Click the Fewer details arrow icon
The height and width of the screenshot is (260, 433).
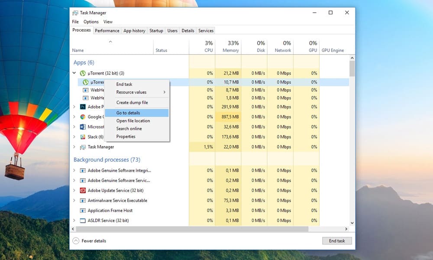click(76, 241)
